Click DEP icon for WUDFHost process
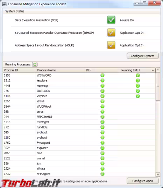The image size is (163, 188). [102, 106]
